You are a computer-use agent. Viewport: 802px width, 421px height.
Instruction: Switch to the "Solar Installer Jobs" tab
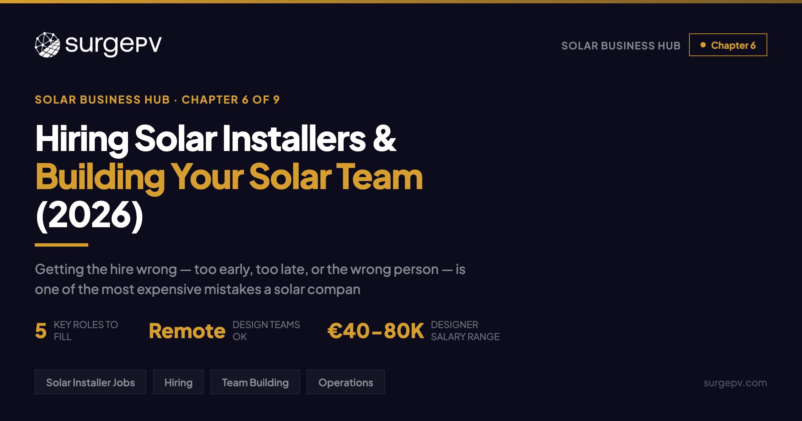pyautogui.click(x=90, y=382)
